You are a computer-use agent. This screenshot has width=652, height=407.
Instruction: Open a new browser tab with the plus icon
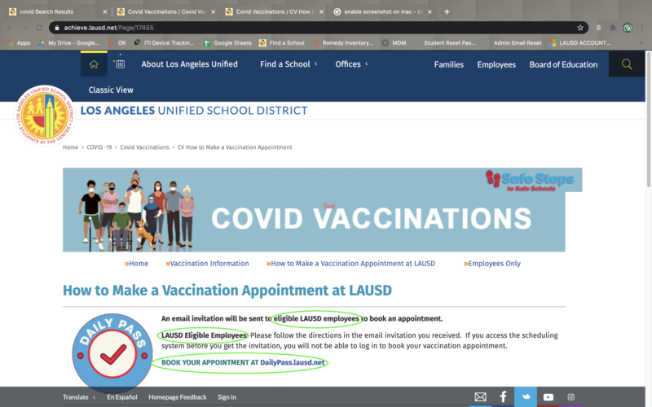[x=447, y=11]
